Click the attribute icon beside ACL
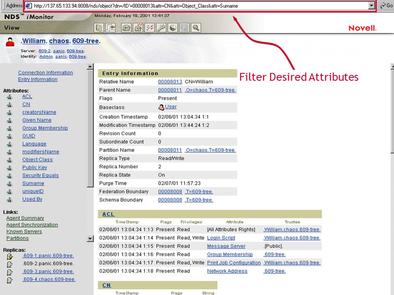The height and width of the screenshot is (295, 394). click(9, 97)
